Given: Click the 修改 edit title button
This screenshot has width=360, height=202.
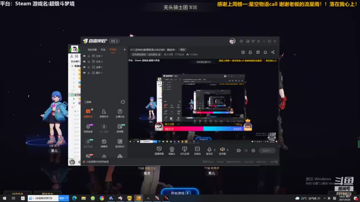Looking at the screenshot, I should coord(183,50).
